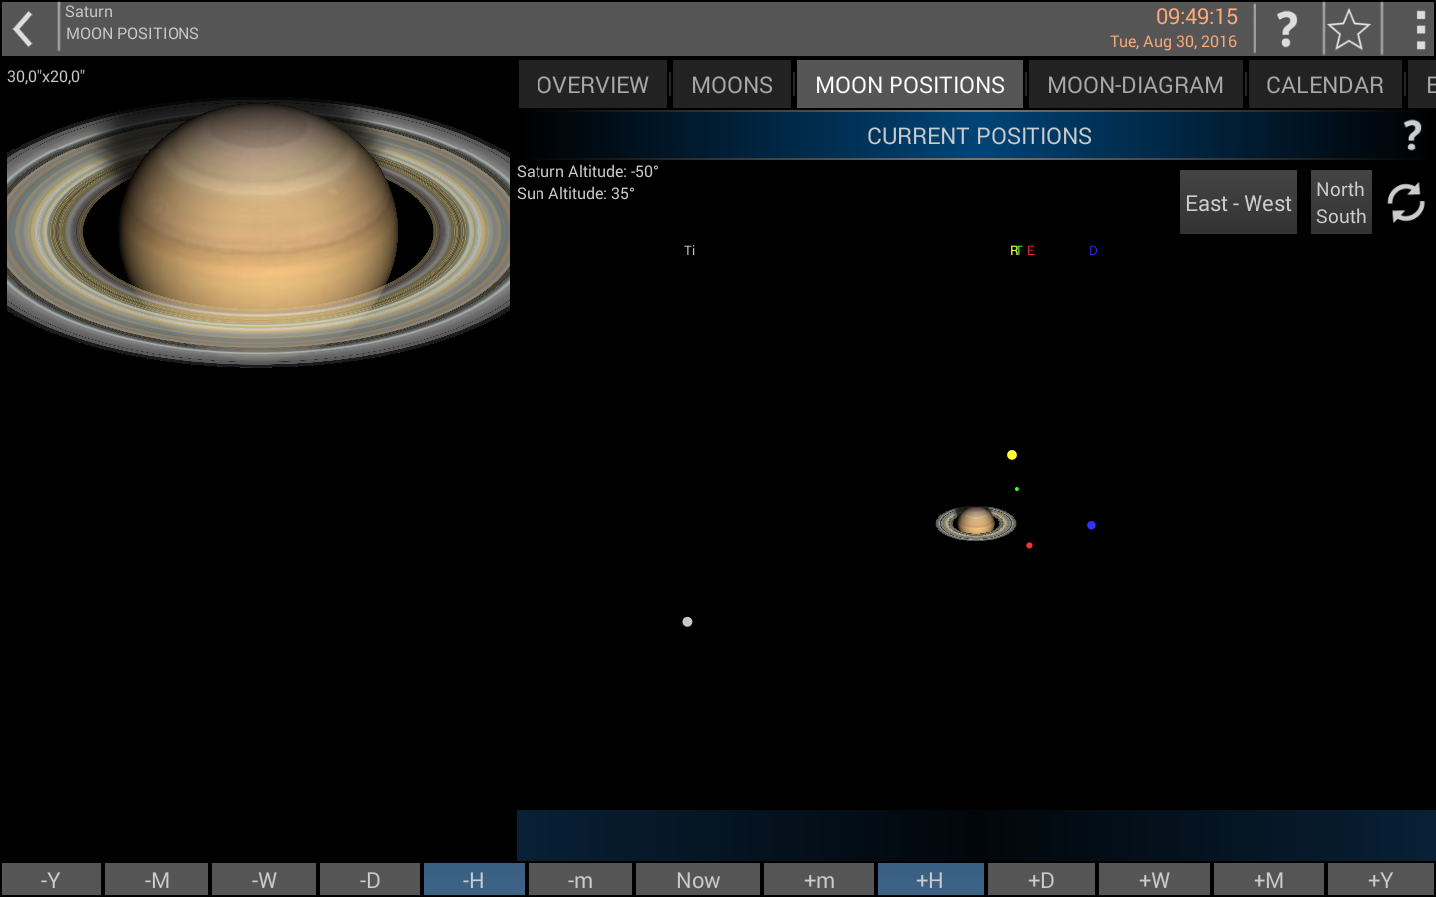Viewport: 1436px width, 897px height.
Task: Step back one minute with -m
Action: pos(580,880)
